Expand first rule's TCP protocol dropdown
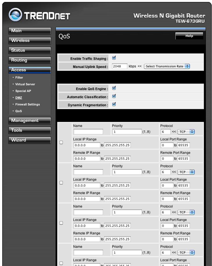This screenshot has height=266, width=212. [x=186, y=132]
